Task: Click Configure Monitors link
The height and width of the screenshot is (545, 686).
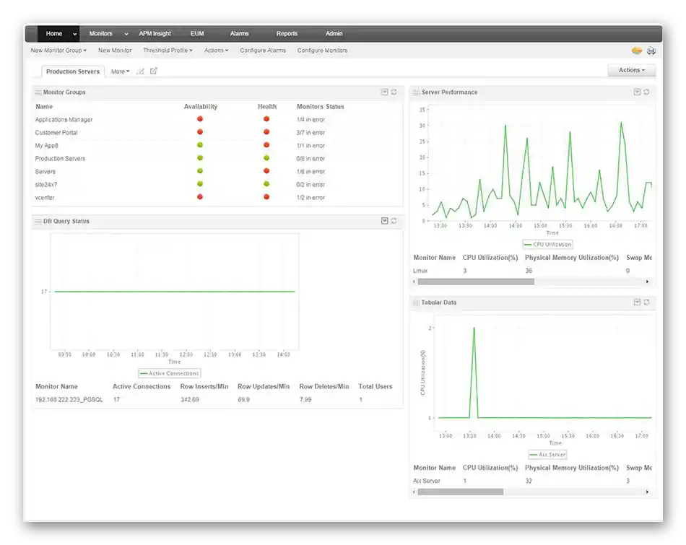Action: pos(323,51)
